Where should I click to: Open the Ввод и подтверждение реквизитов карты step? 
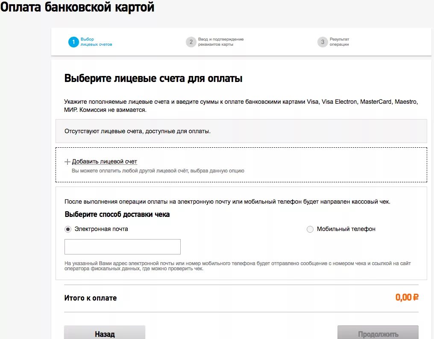pyautogui.click(x=221, y=42)
